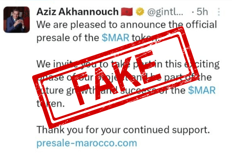Click the $MAR cashtag after "success of the"
The width and height of the screenshot is (232, 155).
point(202,90)
